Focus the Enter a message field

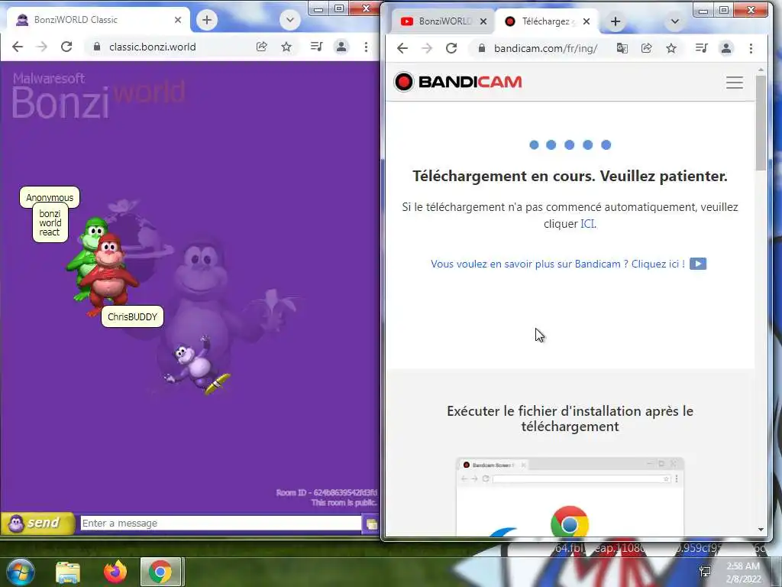(221, 523)
